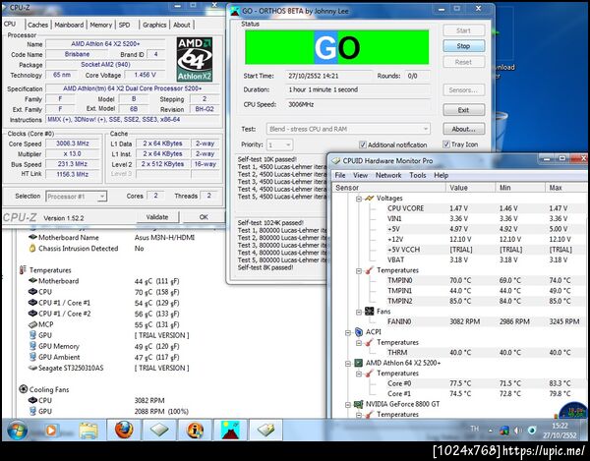
Task: Click the TH language indicator in the tray
Action: click(x=475, y=429)
